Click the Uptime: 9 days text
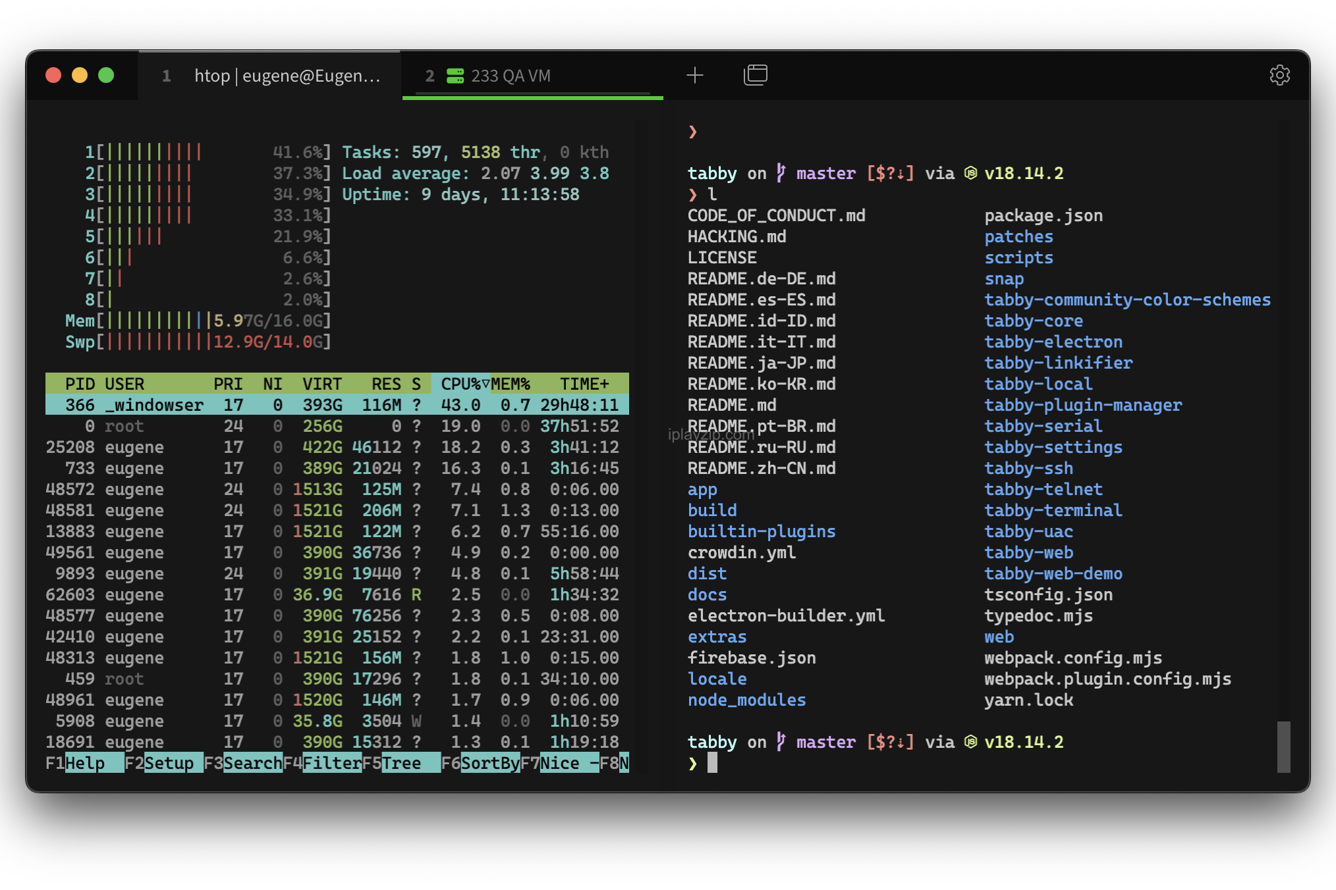 [x=460, y=194]
